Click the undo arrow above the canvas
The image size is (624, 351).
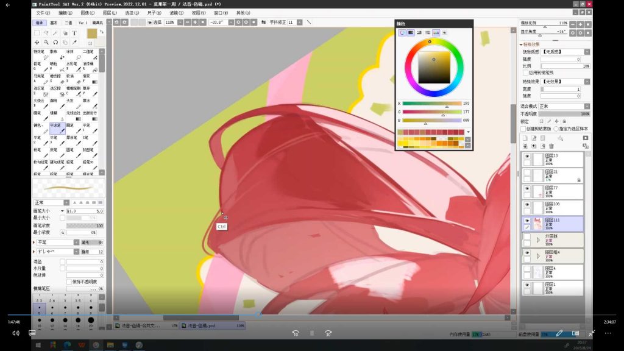tap(116, 22)
